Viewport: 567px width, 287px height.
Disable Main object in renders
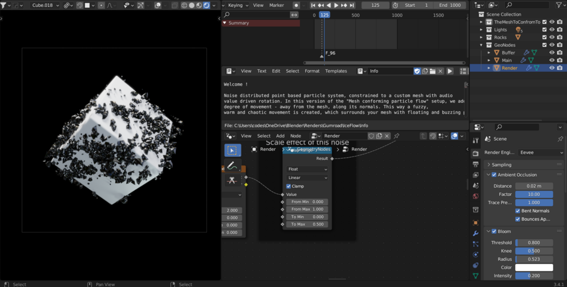(560, 60)
